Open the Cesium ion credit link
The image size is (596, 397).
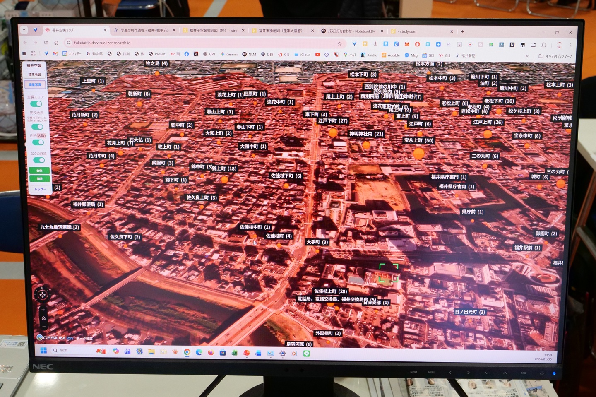(x=55, y=338)
